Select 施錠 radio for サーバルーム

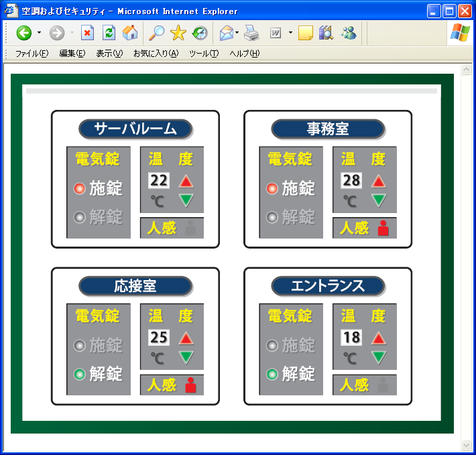pyautogui.click(x=80, y=189)
